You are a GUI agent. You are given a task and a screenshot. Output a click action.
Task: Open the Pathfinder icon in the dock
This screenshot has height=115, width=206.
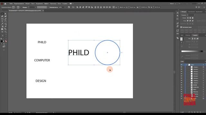click(178, 38)
